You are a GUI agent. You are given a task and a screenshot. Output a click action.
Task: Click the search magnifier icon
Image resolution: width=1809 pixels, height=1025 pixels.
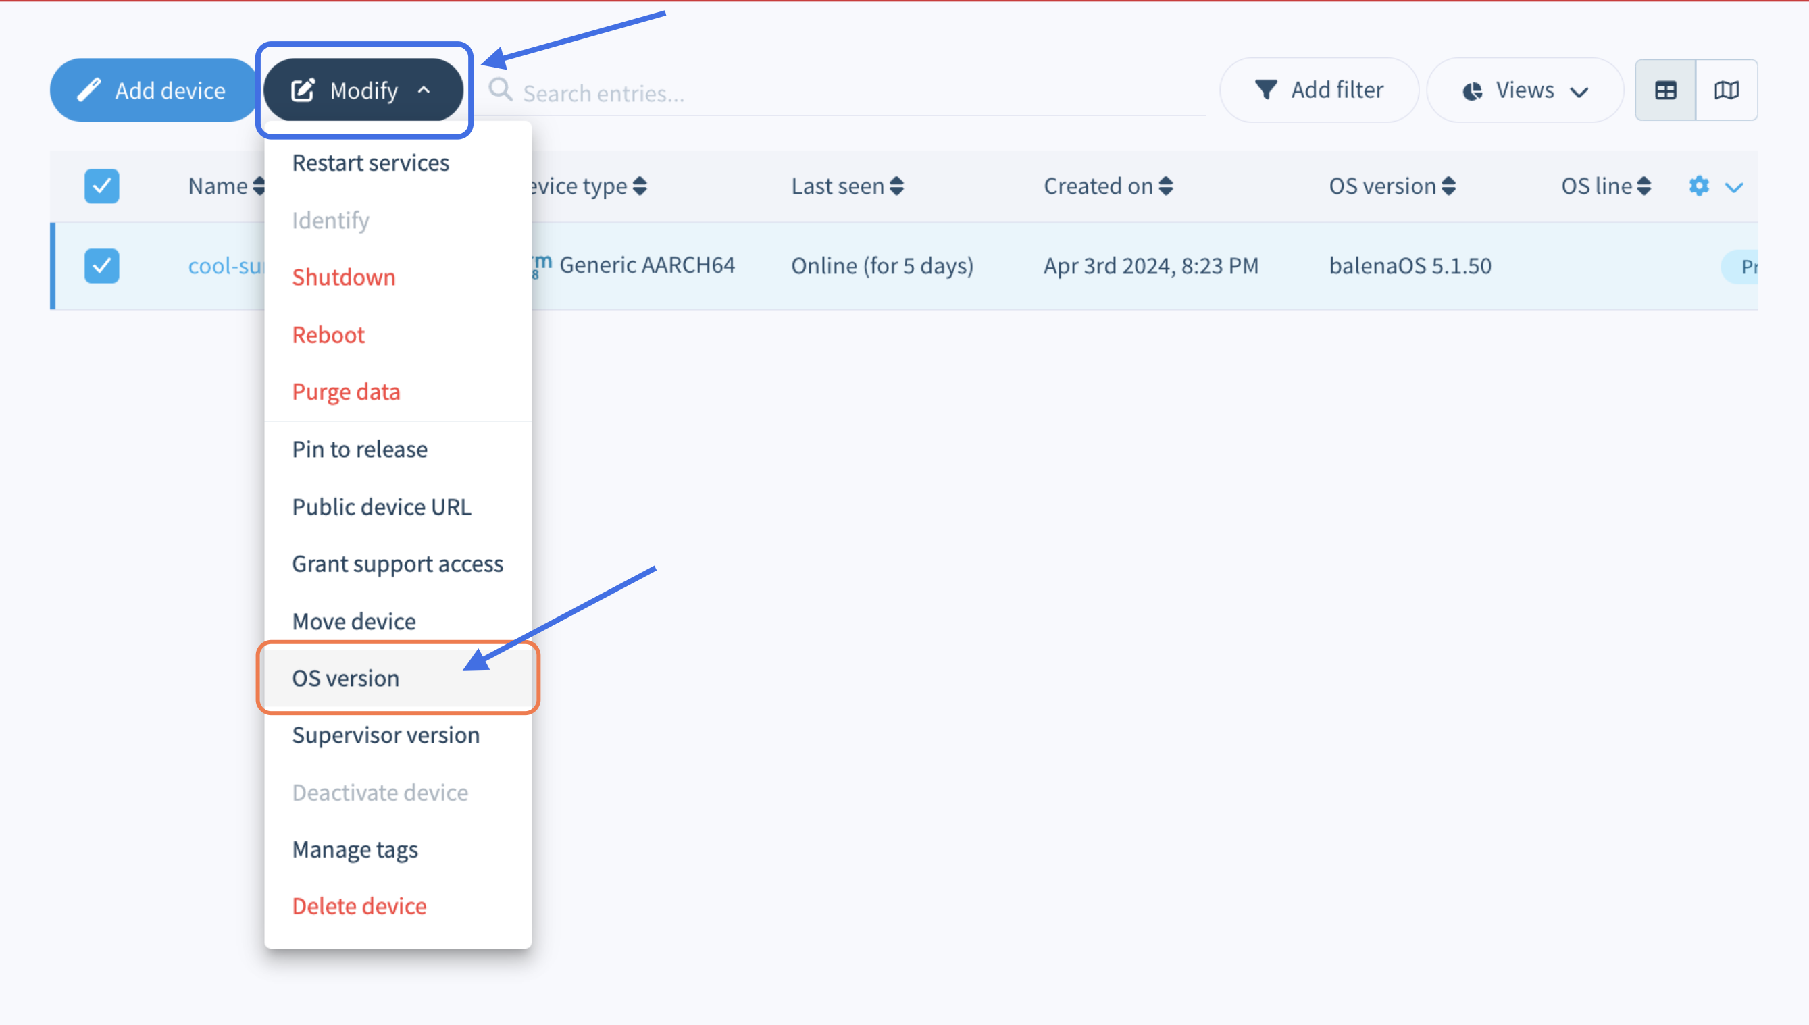click(x=501, y=90)
